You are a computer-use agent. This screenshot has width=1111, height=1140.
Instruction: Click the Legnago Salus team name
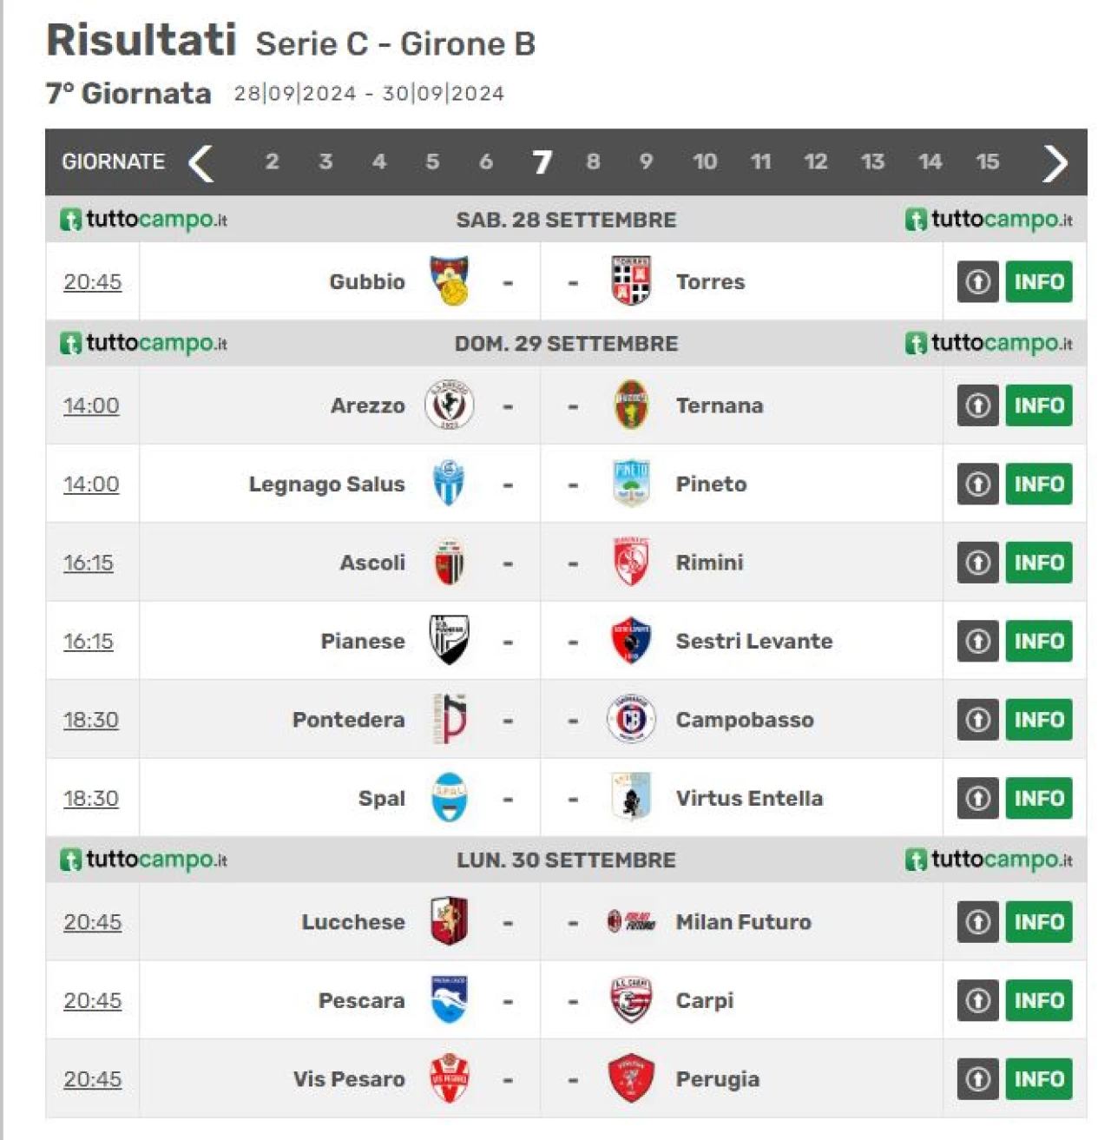click(326, 484)
